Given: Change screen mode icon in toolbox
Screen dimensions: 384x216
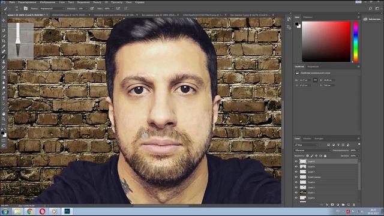Looking at the screenshot, I should [x=4, y=146].
